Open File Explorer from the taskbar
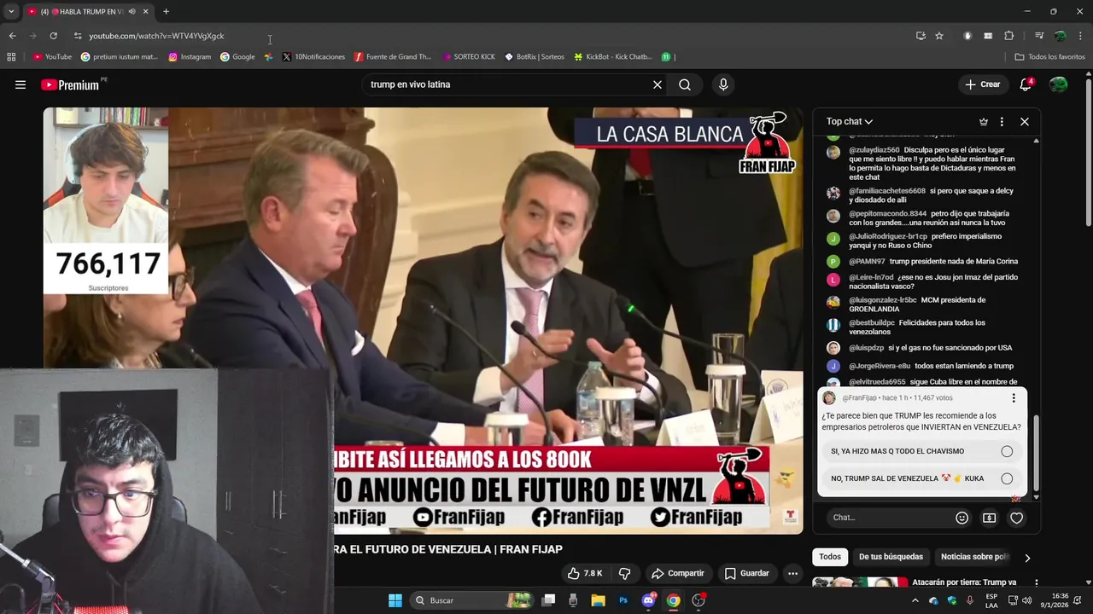Screen dimensions: 1093x614 599,600
